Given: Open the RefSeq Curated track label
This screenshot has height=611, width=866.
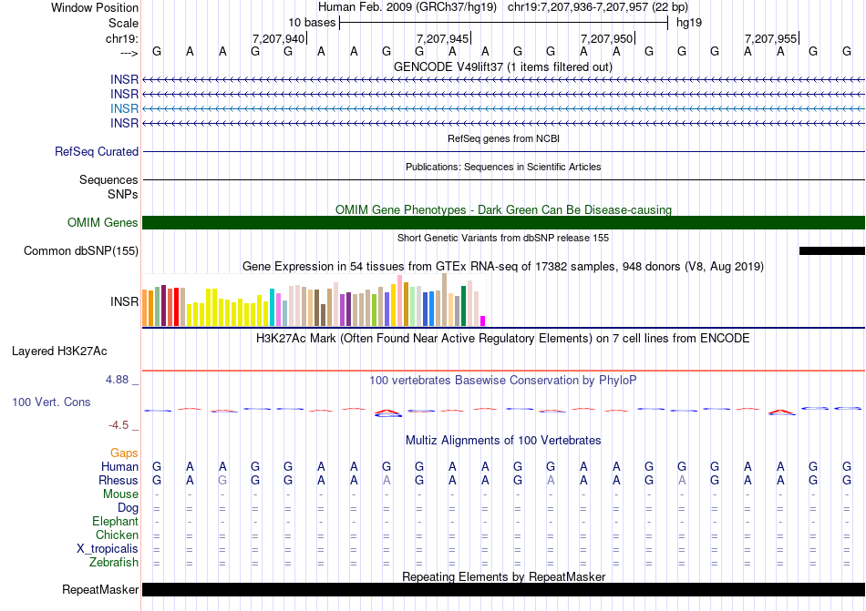Looking at the screenshot, I should 97,152.
